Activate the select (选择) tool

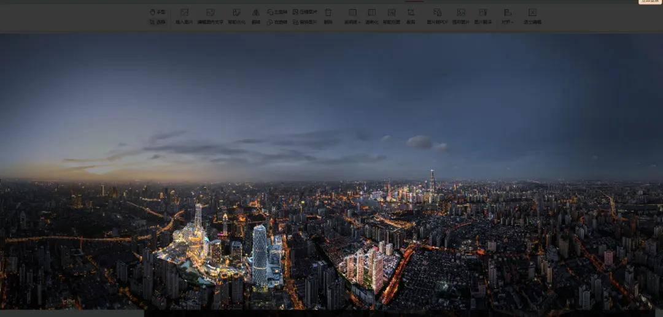coord(158,22)
